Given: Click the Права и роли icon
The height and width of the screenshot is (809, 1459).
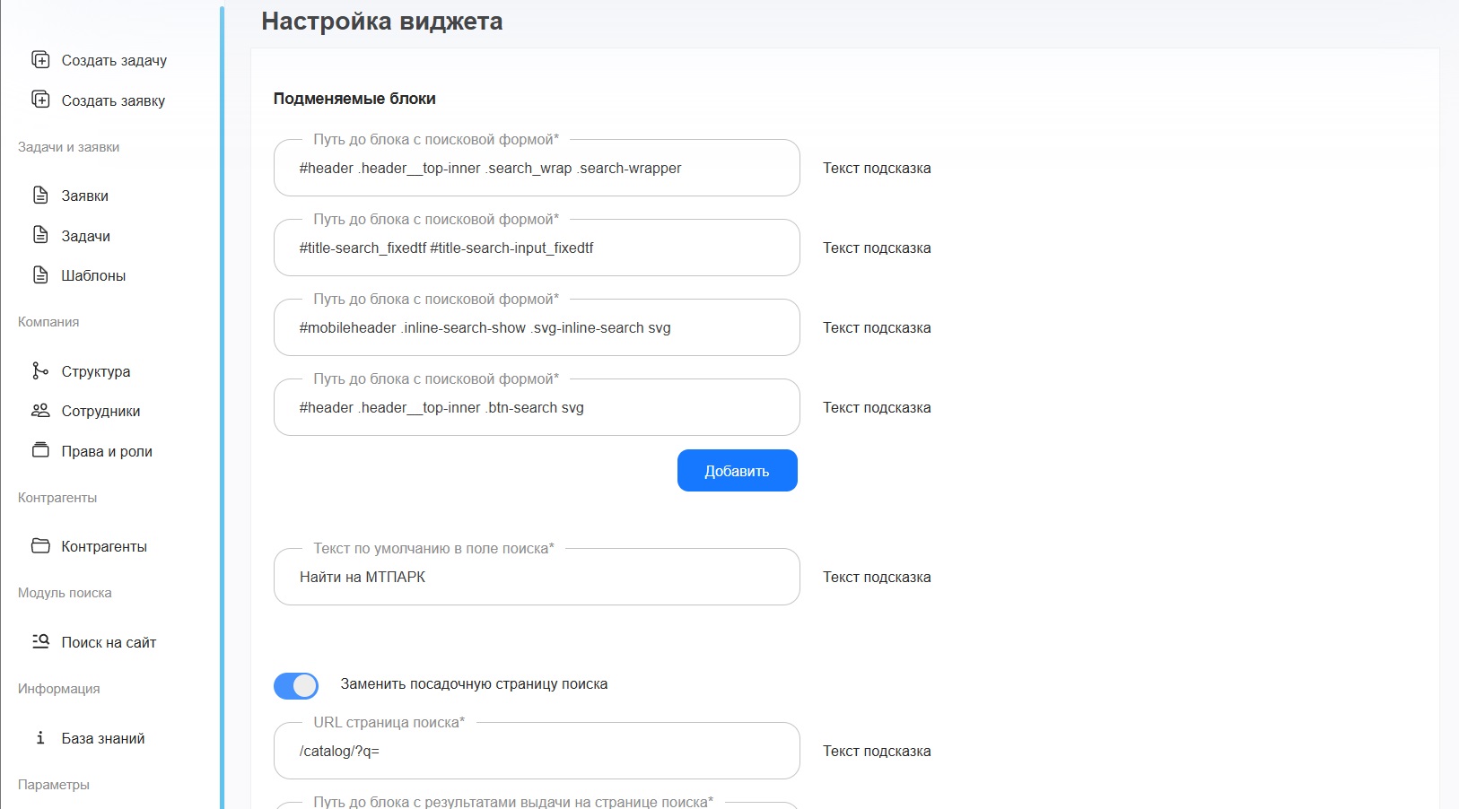Looking at the screenshot, I should click(x=40, y=450).
